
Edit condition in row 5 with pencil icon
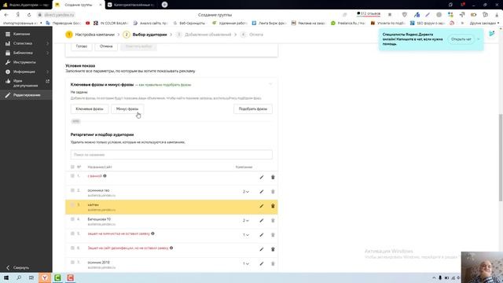[262, 235]
